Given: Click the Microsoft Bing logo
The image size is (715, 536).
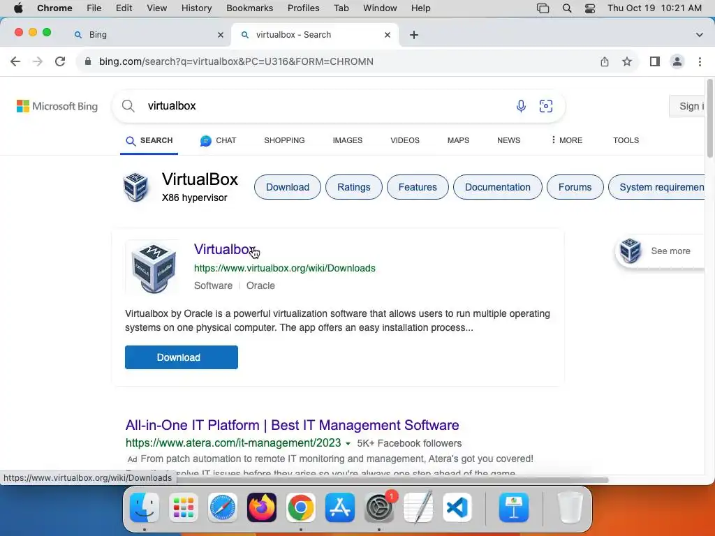Looking at the screenshot, I should (x=57, y=106).
